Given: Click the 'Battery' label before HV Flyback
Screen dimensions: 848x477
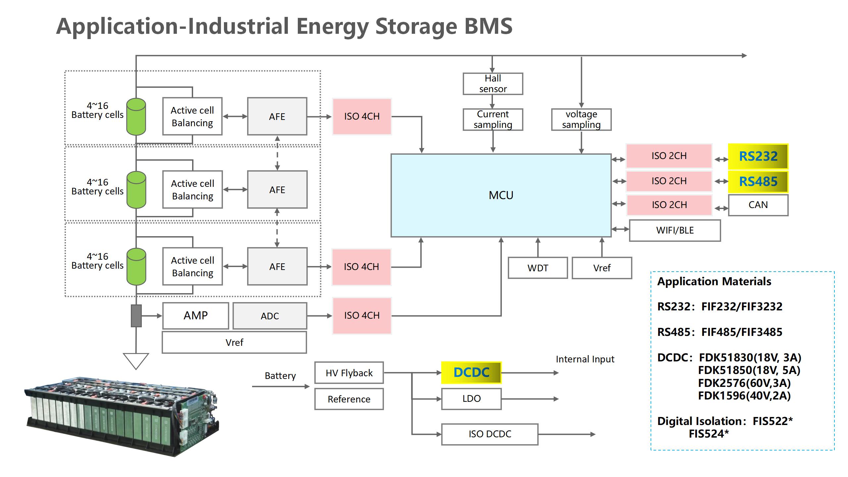Looking at the screenshot, I should pos(280,376).
